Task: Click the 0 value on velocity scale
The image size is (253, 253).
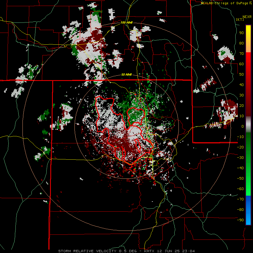Action: click(x=243, y=126)
